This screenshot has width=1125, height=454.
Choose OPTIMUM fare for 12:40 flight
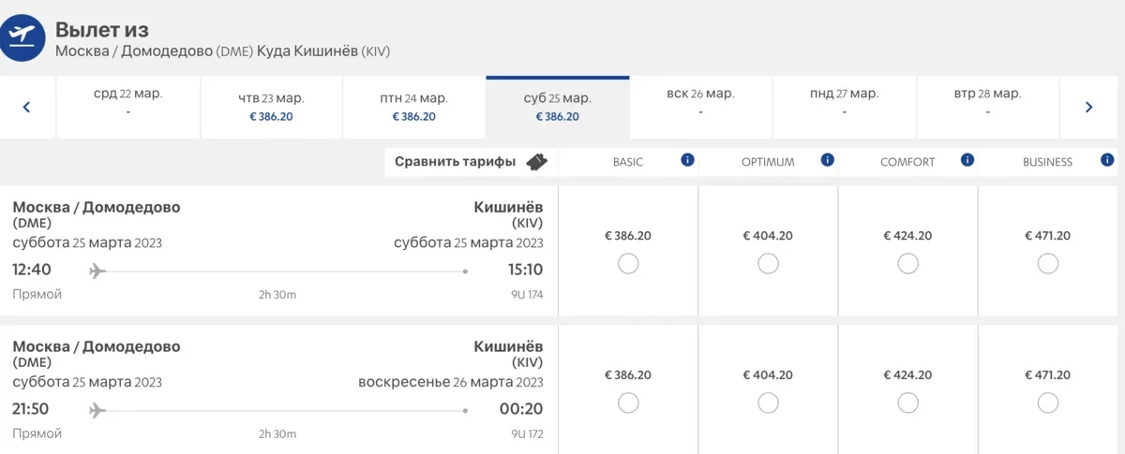point(768,264)
